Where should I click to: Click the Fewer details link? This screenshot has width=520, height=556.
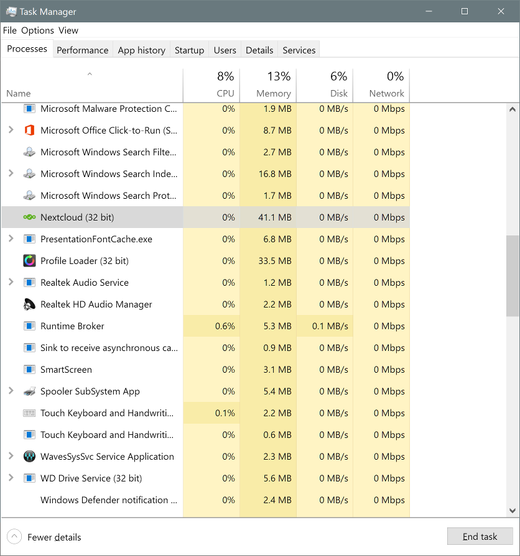(54, 537)
